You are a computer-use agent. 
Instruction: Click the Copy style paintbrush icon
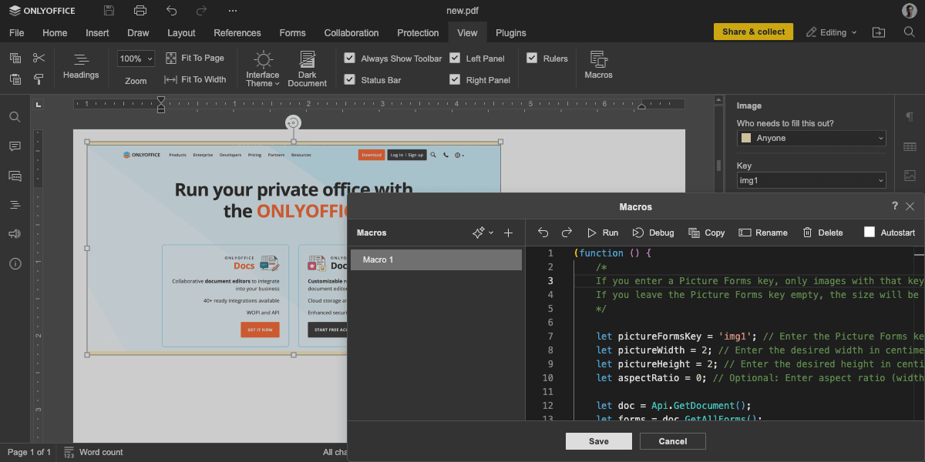(x=39, y=79)
